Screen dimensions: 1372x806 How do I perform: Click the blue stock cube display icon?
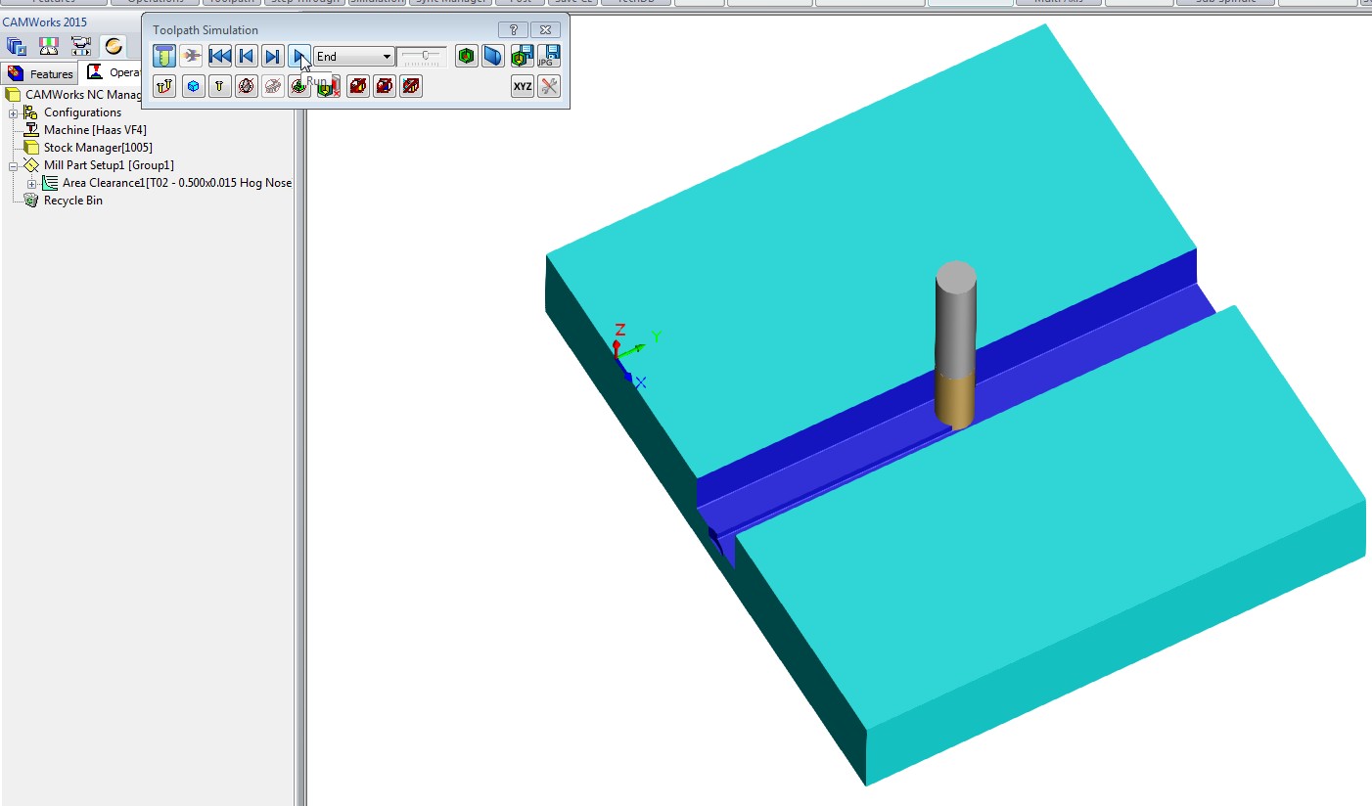pos(194,86)
